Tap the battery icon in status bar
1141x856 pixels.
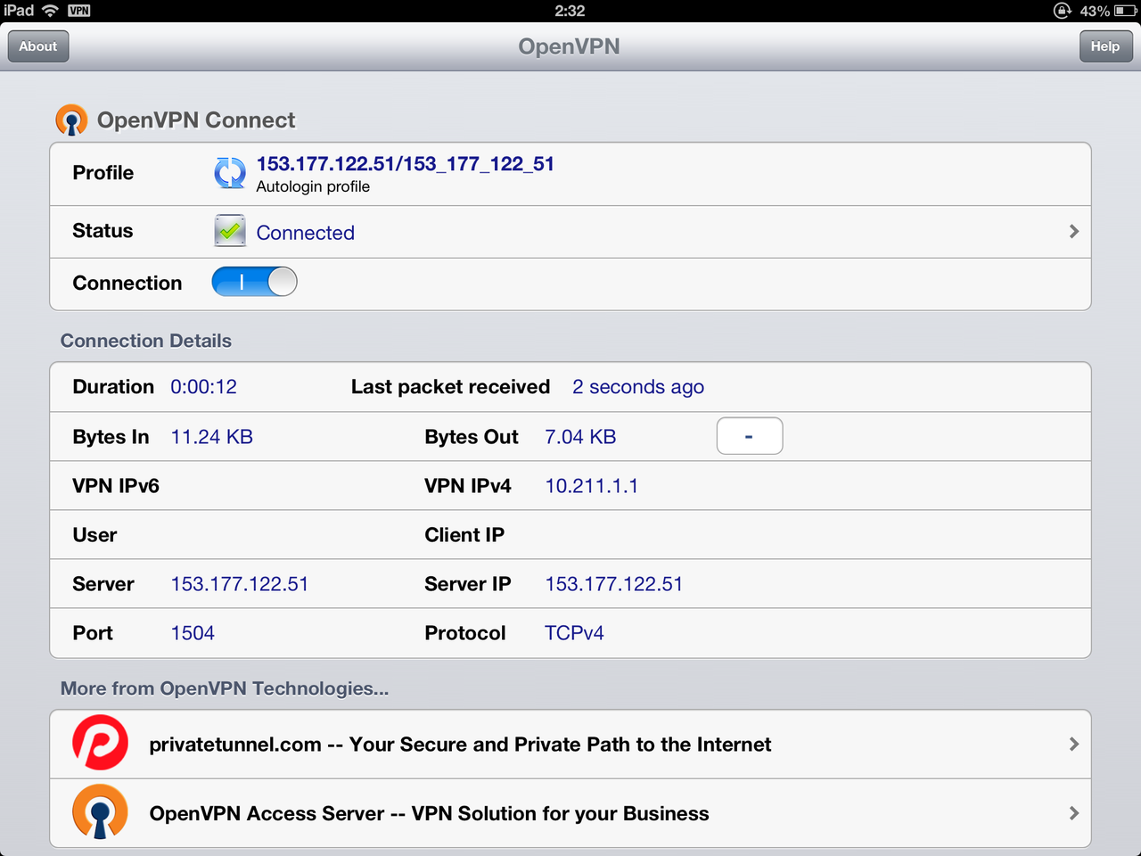point(1125,11)
